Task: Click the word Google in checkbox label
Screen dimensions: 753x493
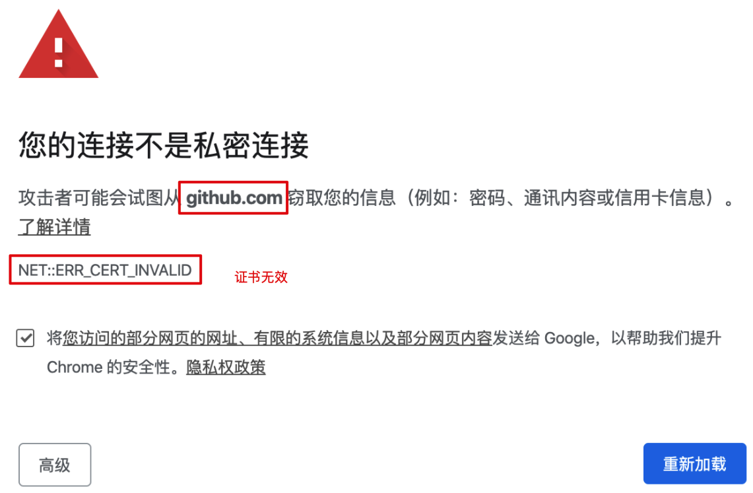Action: [570, 339]
